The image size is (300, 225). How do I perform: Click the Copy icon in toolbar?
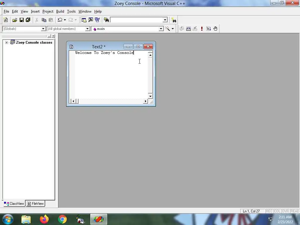click(x=44, y=20)
